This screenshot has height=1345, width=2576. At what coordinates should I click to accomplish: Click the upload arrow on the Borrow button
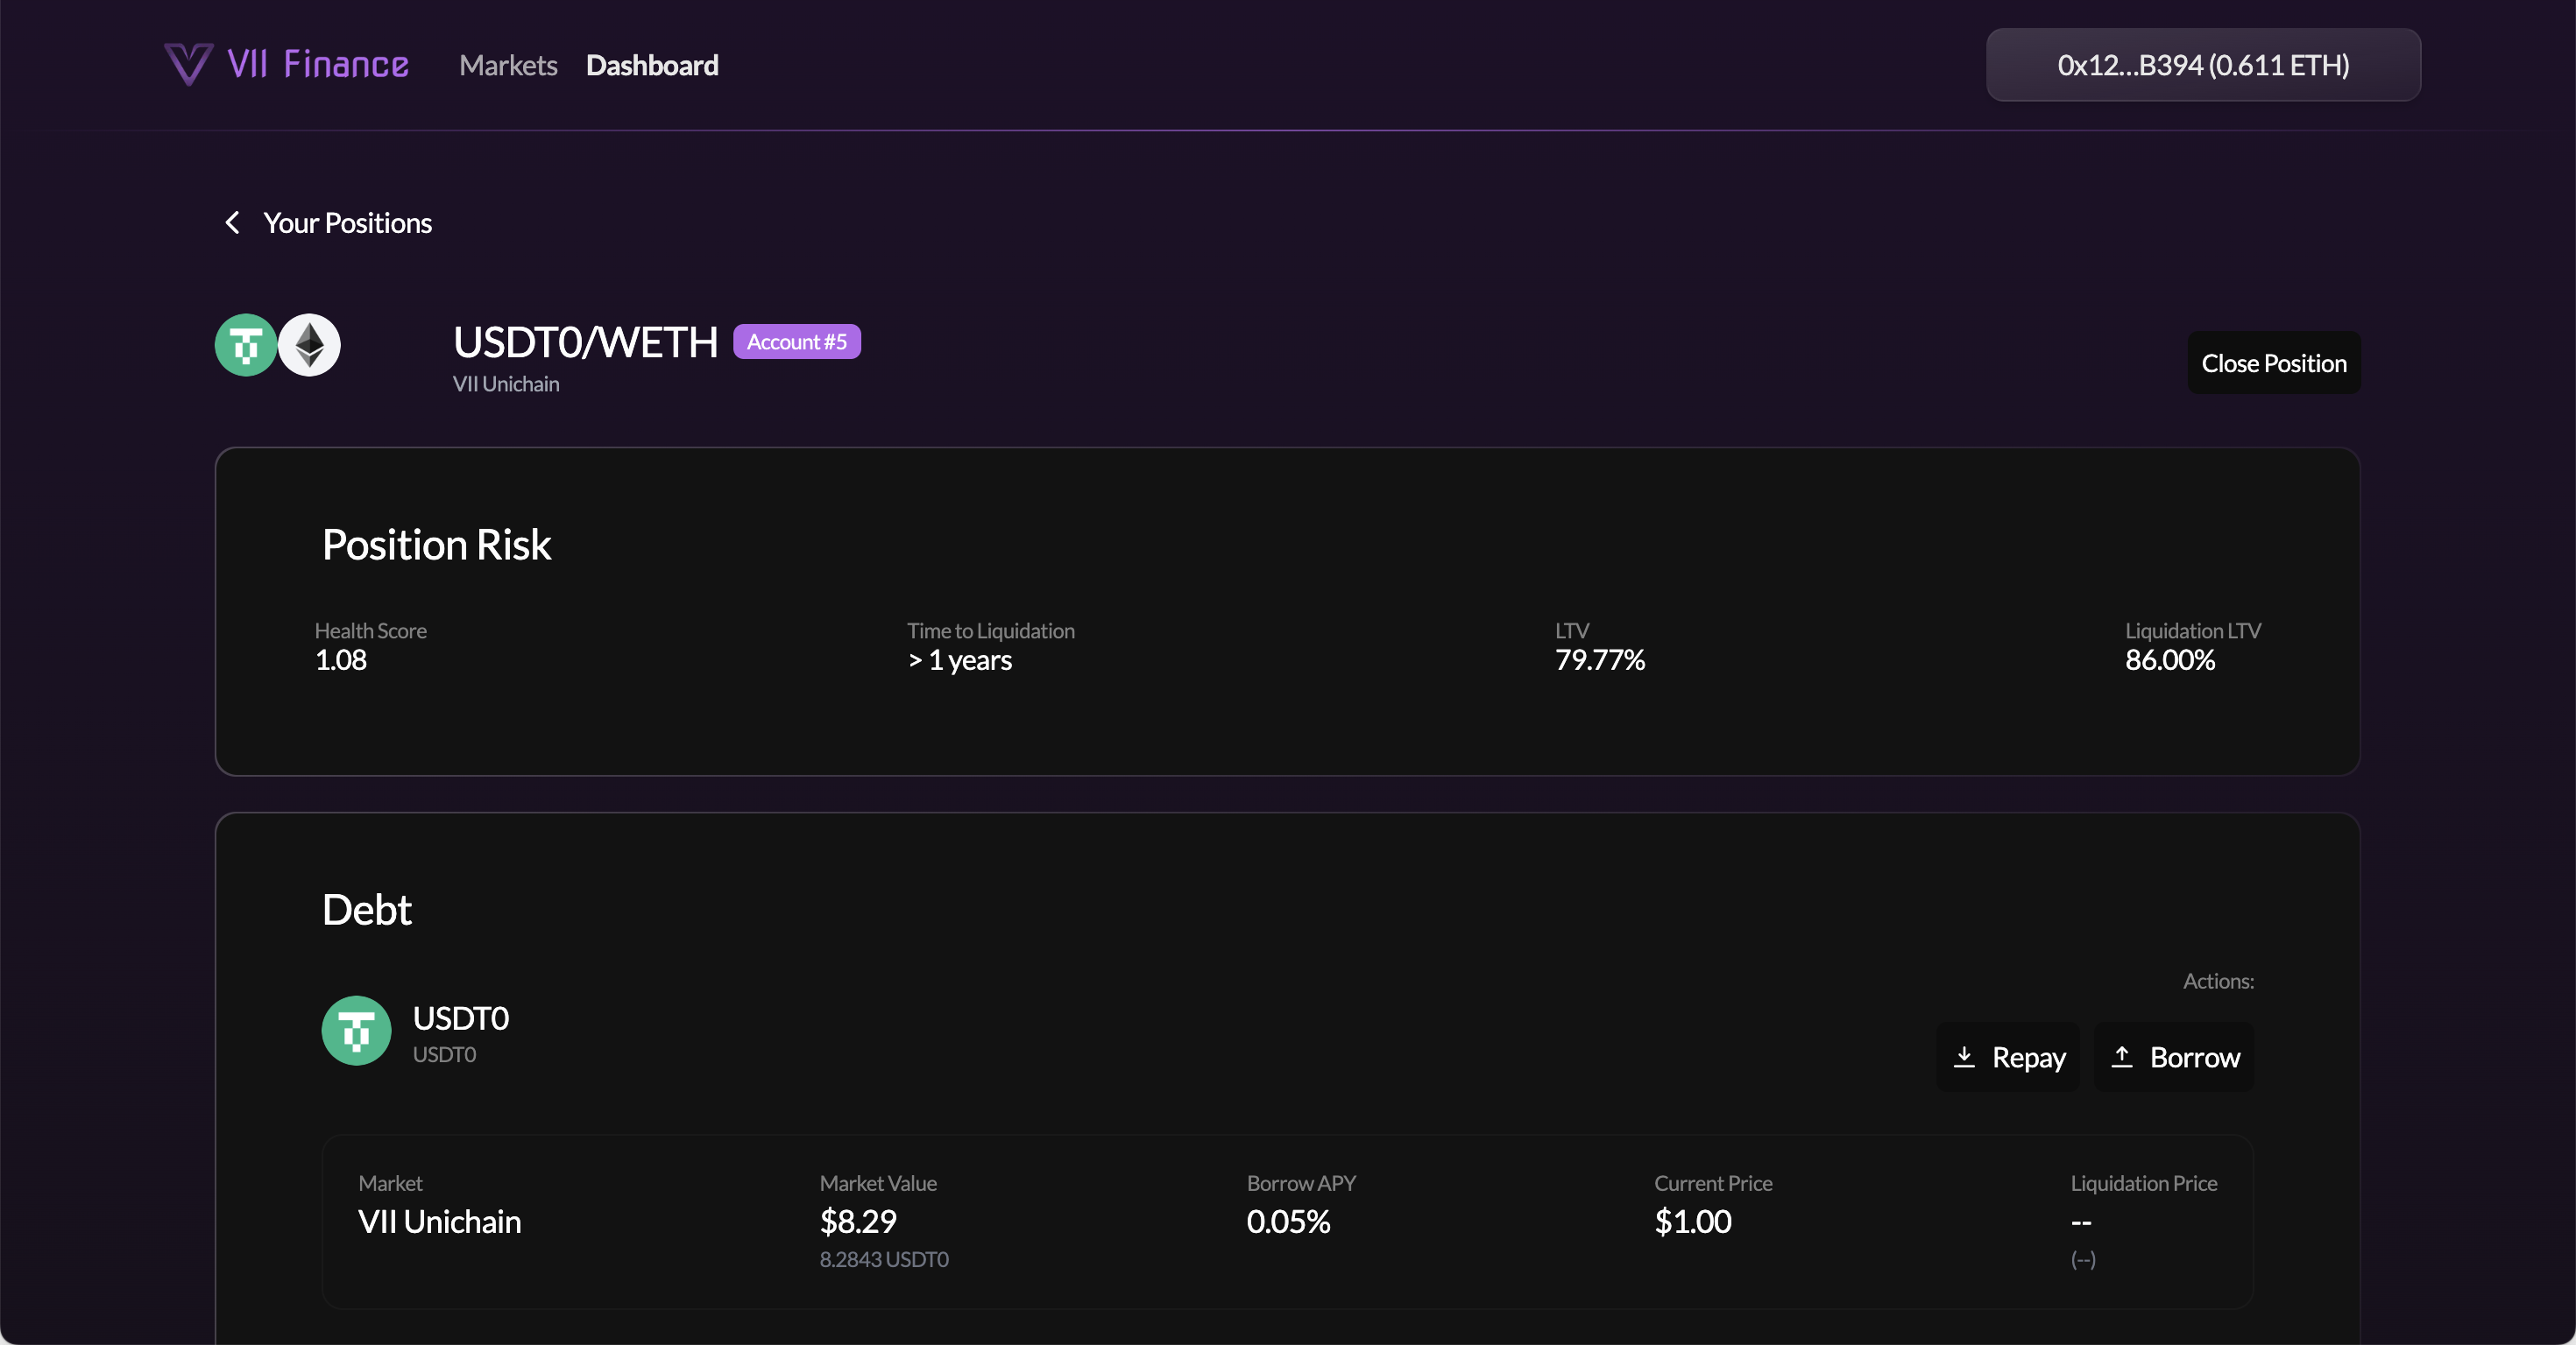(2123, 1056)
